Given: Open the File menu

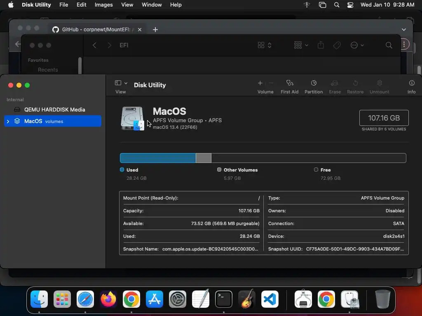Looking at the screenshot, I should [64, 5].
